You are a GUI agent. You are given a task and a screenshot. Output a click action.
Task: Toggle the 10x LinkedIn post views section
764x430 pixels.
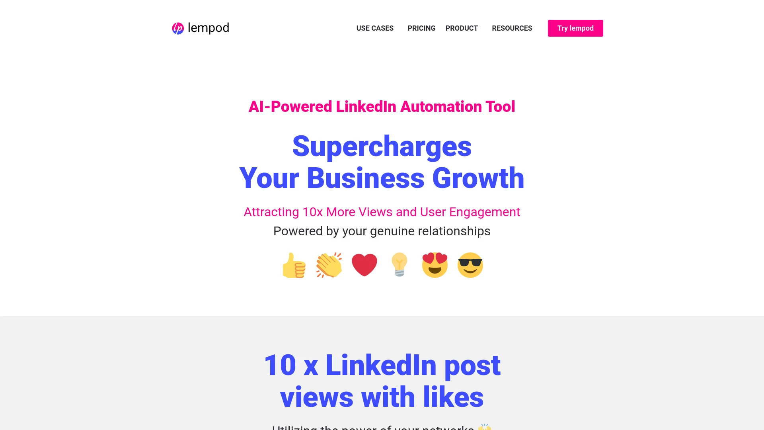(382, 380)
